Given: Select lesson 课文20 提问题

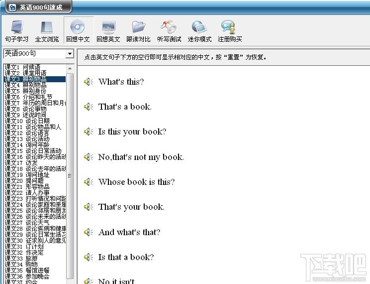Looking at the screenshot, I should [x=35, y=181].
